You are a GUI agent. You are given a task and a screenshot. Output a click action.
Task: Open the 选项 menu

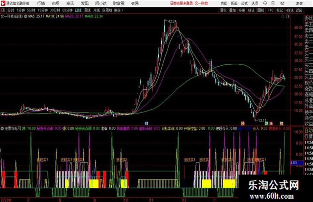(x=255, y=3)
